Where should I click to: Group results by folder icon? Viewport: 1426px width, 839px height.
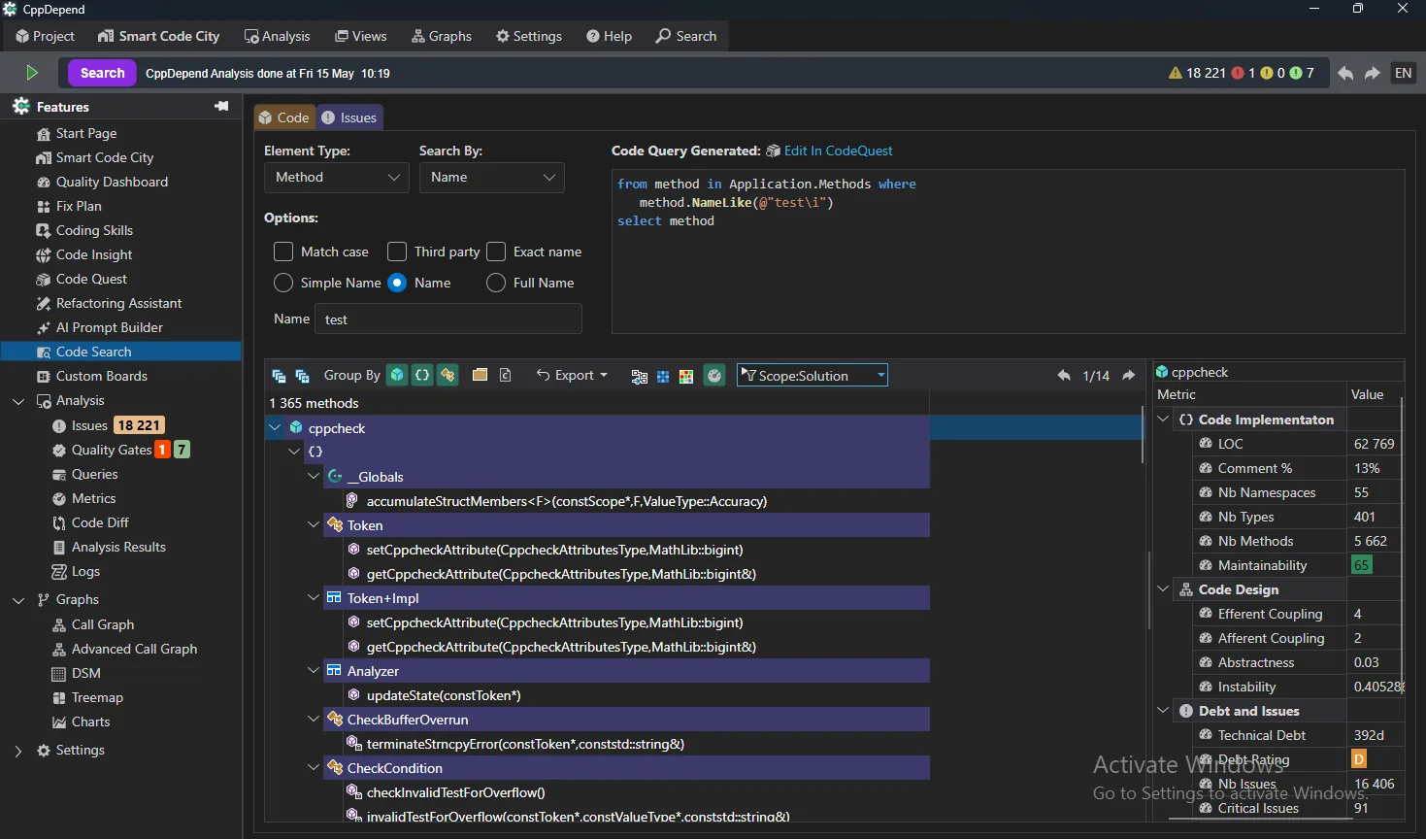pyautogui.click(x=480, y=375)
